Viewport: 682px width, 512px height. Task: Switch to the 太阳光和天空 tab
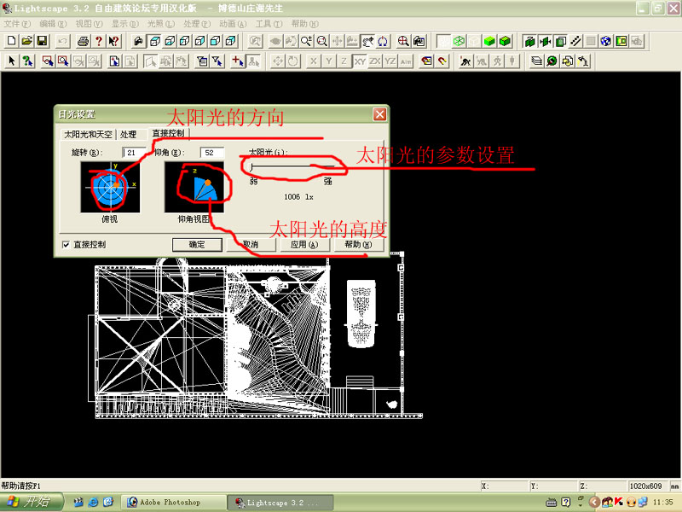pyautogui.click(x=88, y=135)
